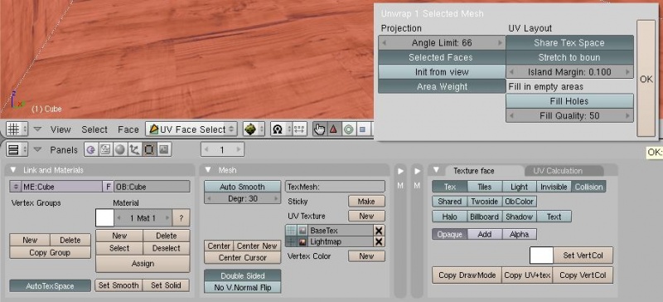Delete the Lightmap UV layer

tap(379, 242)
